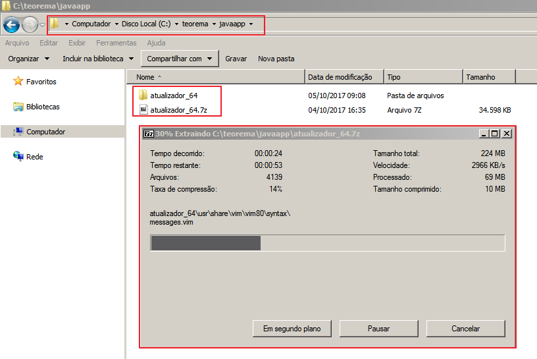Viewport: 537px width, 359px height.
Task: Click the Arquivo 7Z type cell
Action: (x=404, y=110)
